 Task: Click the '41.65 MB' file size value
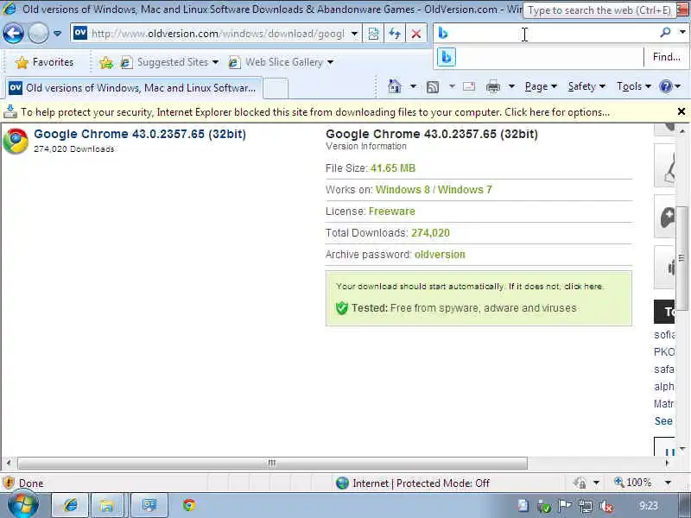click(x=393, y=168)
